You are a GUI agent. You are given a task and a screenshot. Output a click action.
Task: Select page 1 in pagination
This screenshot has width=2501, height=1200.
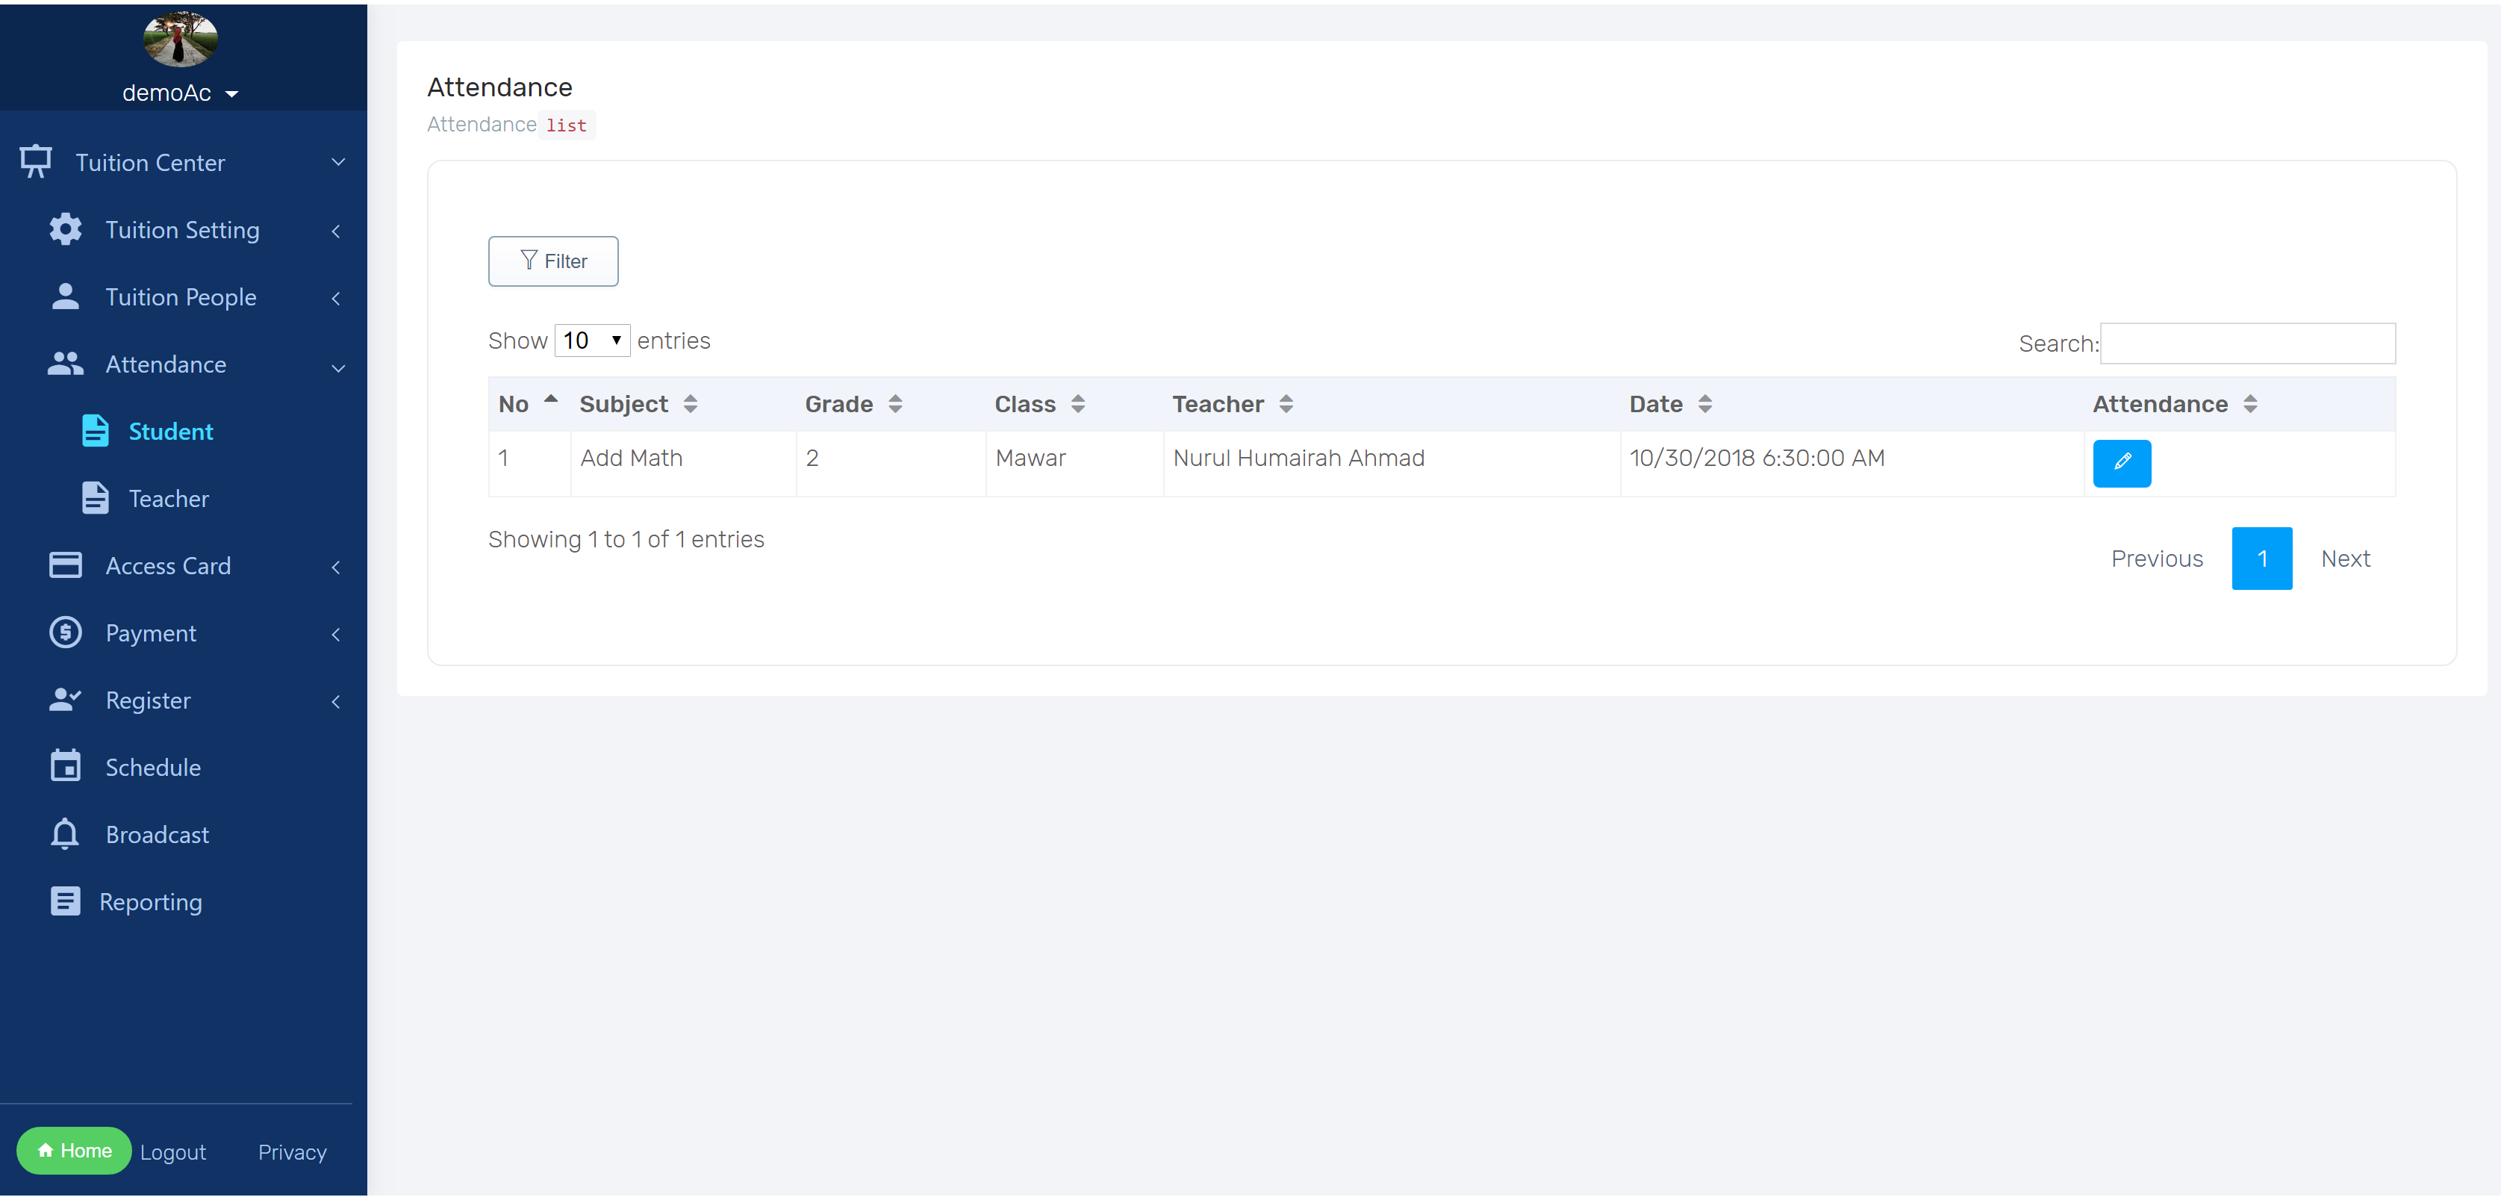pyautogui.click(x=2261, y=559)
